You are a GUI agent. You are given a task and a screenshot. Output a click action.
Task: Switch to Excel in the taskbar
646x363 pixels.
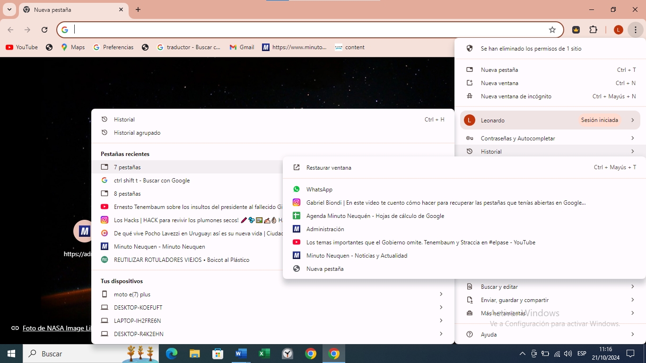[264, 354]
